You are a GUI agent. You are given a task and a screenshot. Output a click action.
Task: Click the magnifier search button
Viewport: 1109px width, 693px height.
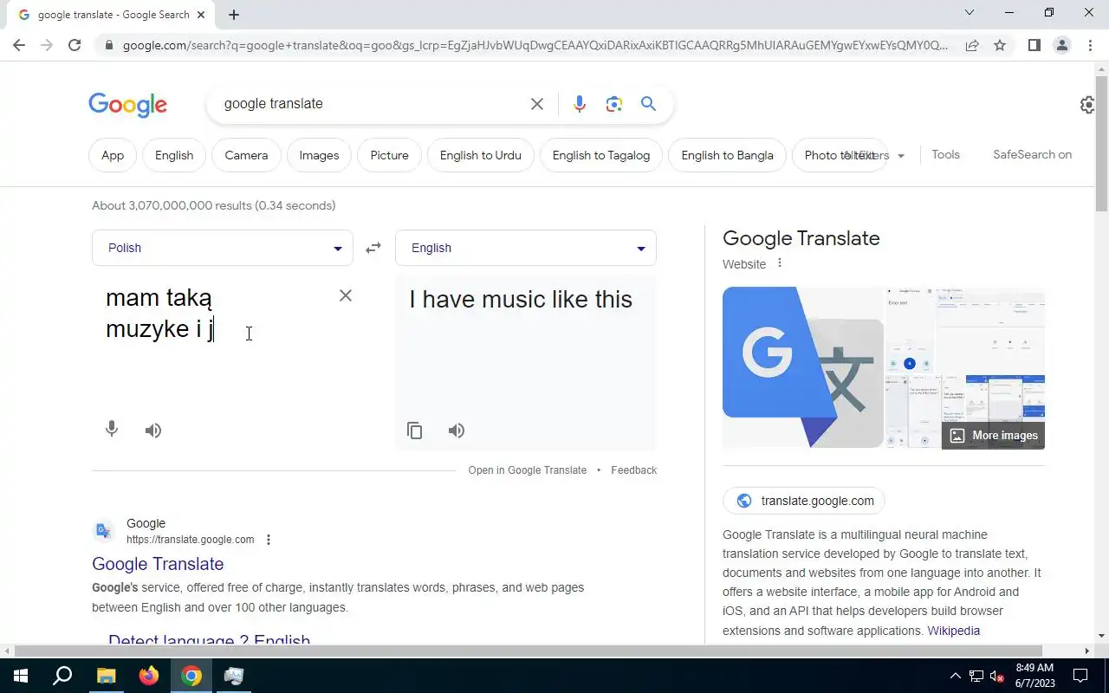(x=648, y=104)
